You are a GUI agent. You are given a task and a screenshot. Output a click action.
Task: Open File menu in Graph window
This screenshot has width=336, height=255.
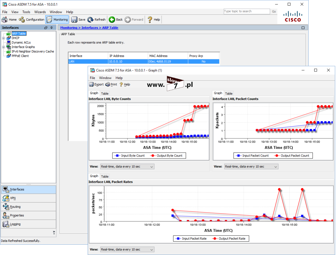point(92,78)
